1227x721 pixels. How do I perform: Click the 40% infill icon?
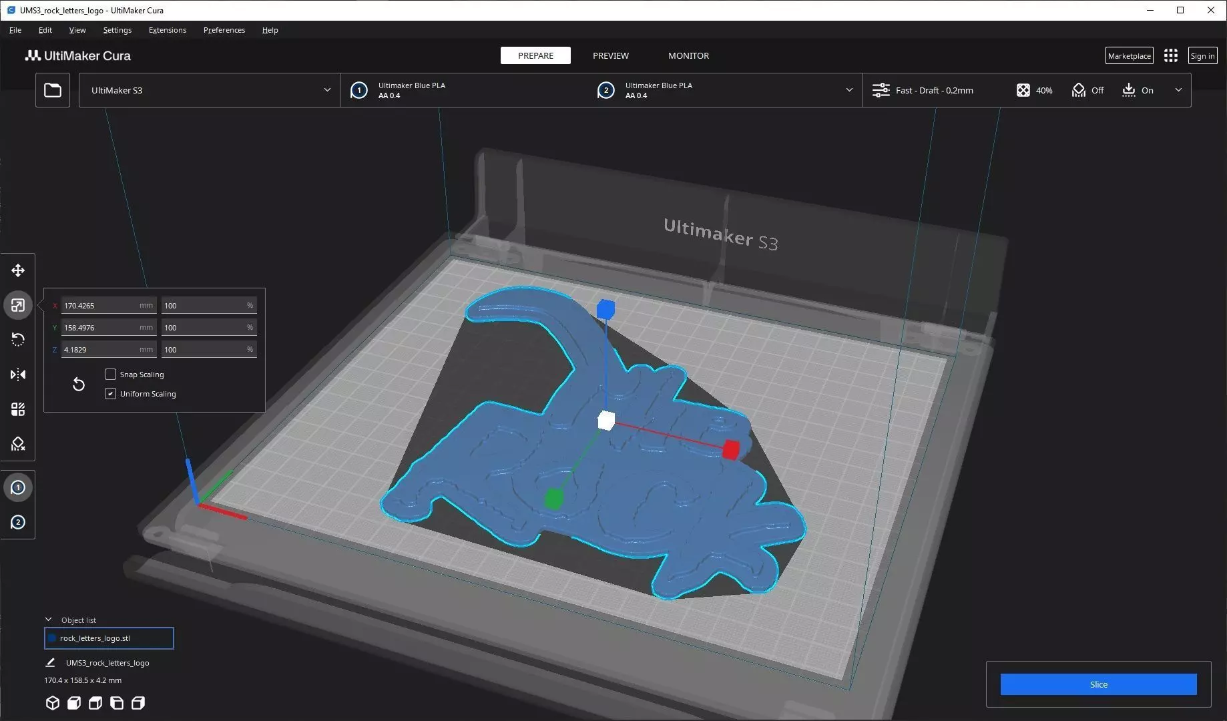coord(1023,90)
